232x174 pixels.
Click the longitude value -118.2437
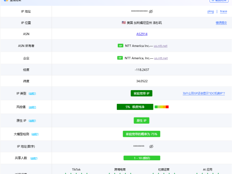tap(142, 70)
